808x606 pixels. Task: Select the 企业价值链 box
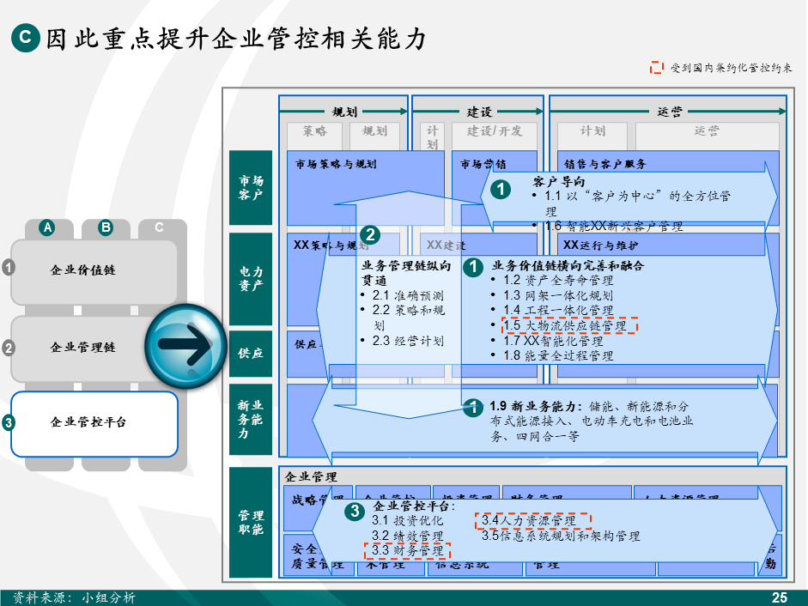coord(94,271)
